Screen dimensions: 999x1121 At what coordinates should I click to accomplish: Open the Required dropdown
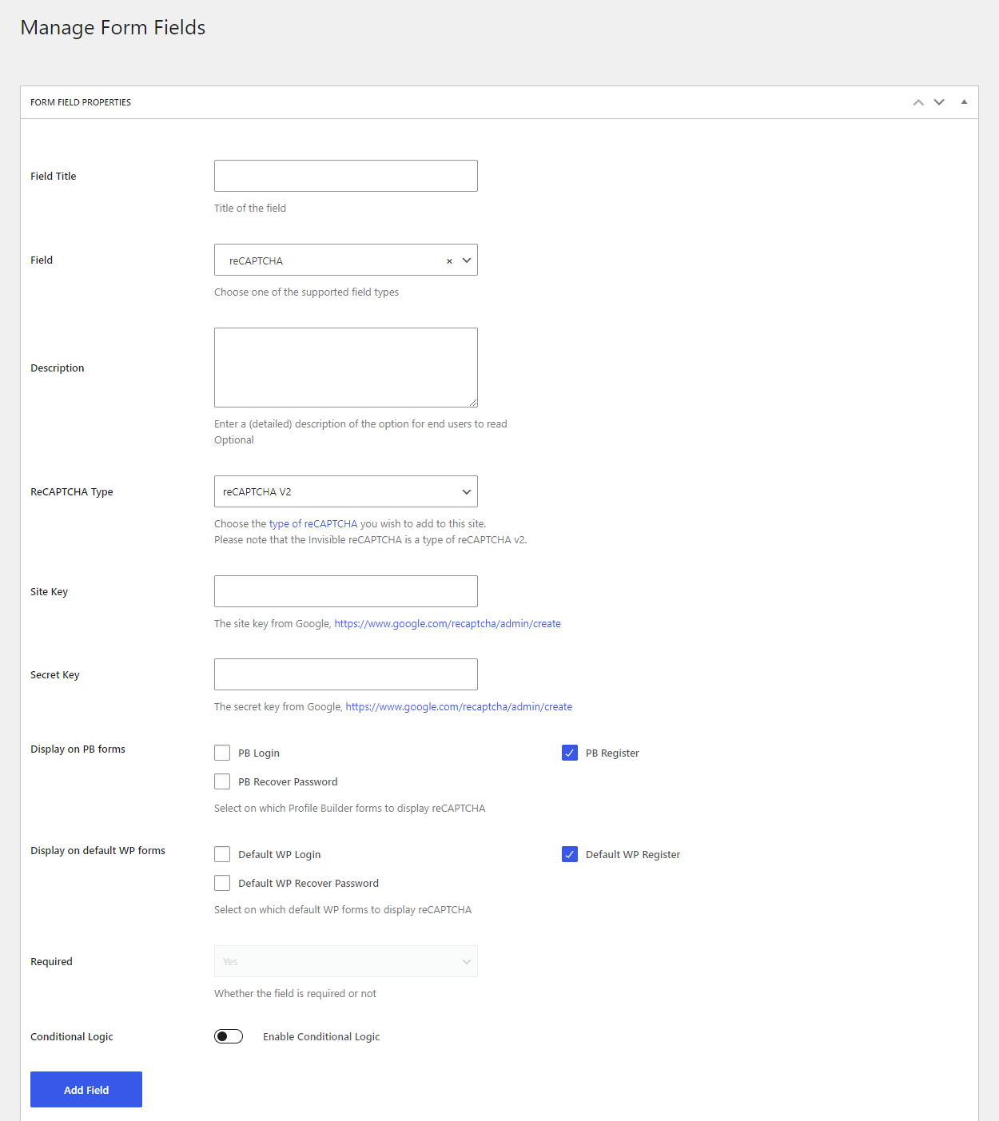click(x=346, y=961)
